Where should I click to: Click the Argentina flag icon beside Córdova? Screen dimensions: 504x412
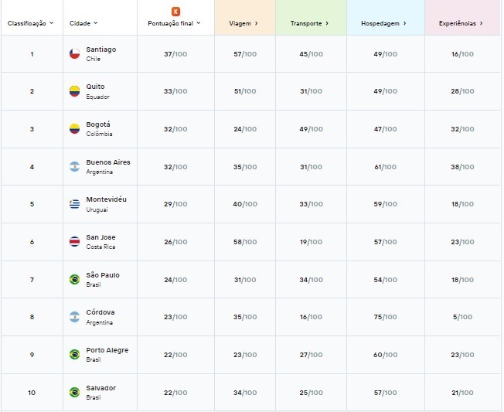coord(74,317)
